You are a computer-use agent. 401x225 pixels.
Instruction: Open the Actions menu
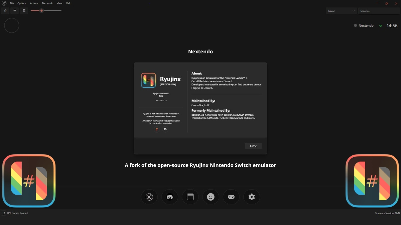point(34,3)
